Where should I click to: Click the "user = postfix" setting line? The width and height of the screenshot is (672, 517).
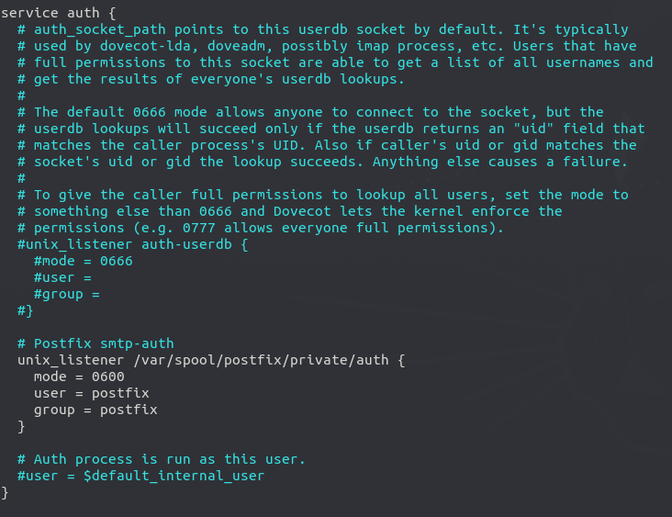point(91,394)
